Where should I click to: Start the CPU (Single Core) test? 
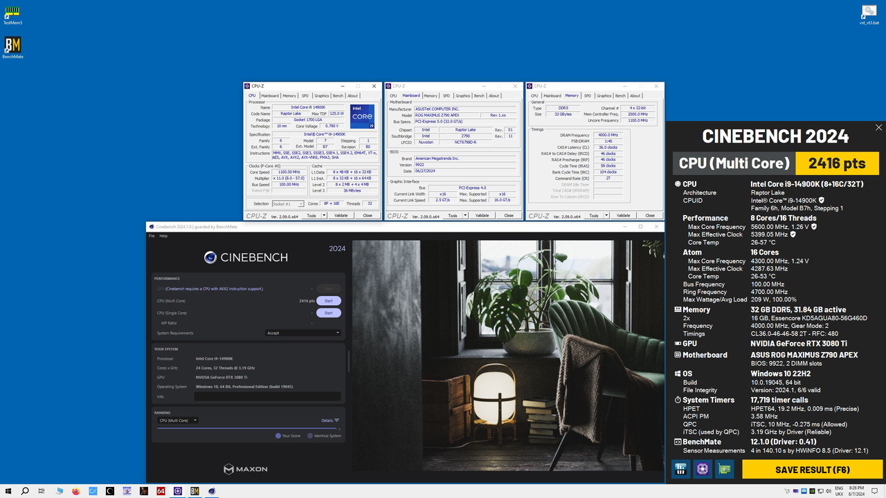(x=328, y=313)
